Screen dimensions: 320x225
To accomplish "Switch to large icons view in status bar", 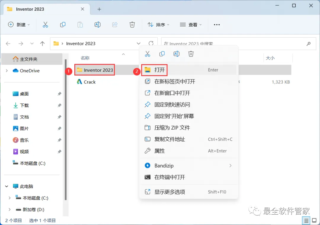I will 314,221.
